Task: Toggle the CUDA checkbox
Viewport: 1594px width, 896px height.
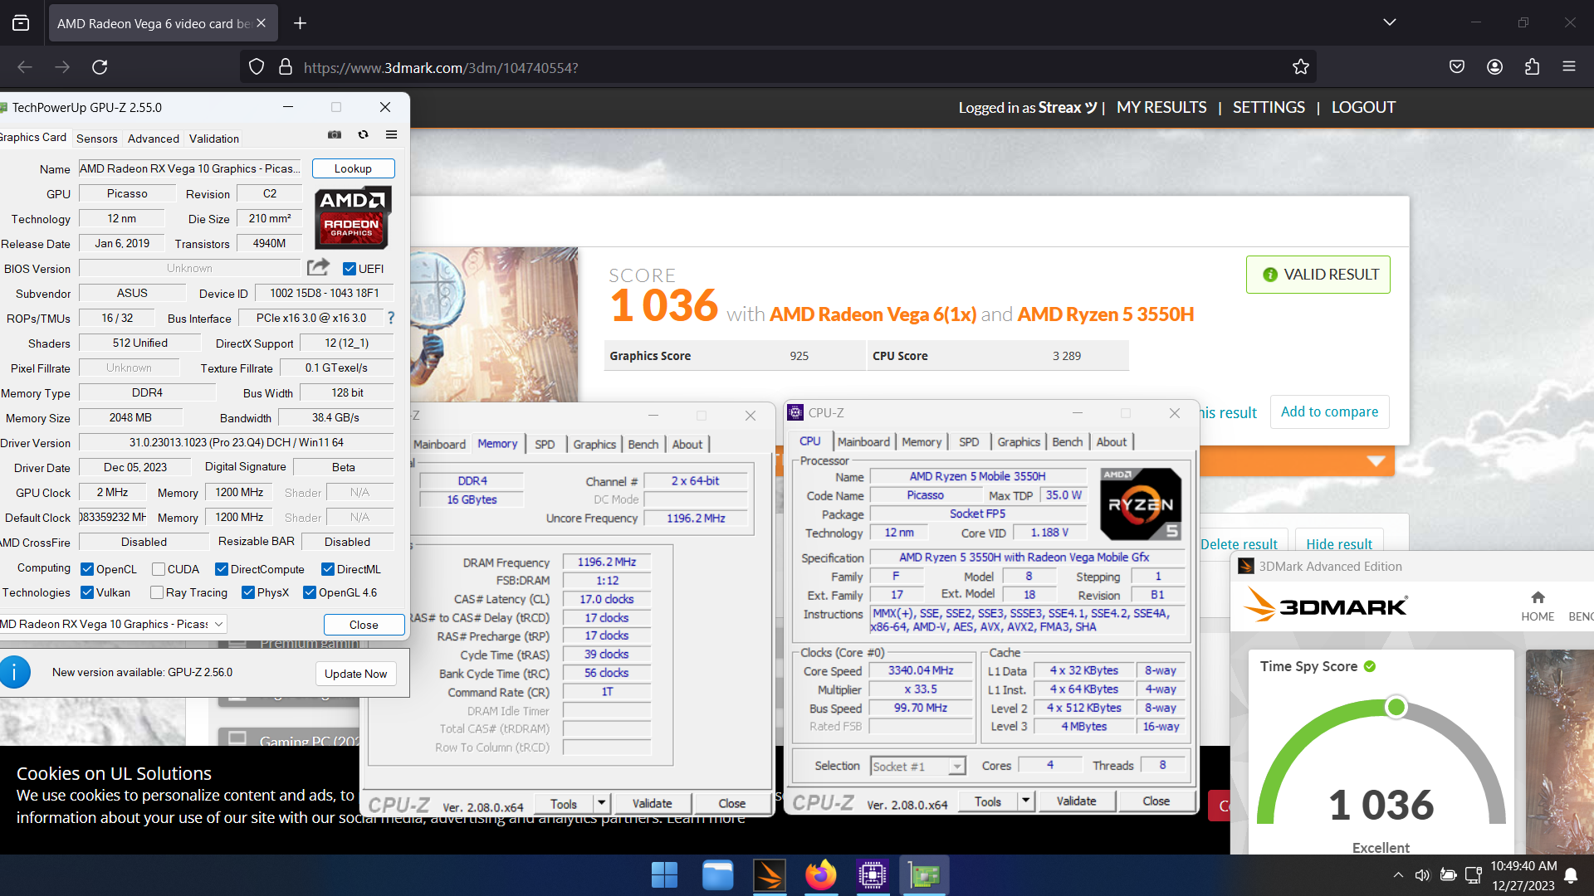Action: (x=159, y=569)
